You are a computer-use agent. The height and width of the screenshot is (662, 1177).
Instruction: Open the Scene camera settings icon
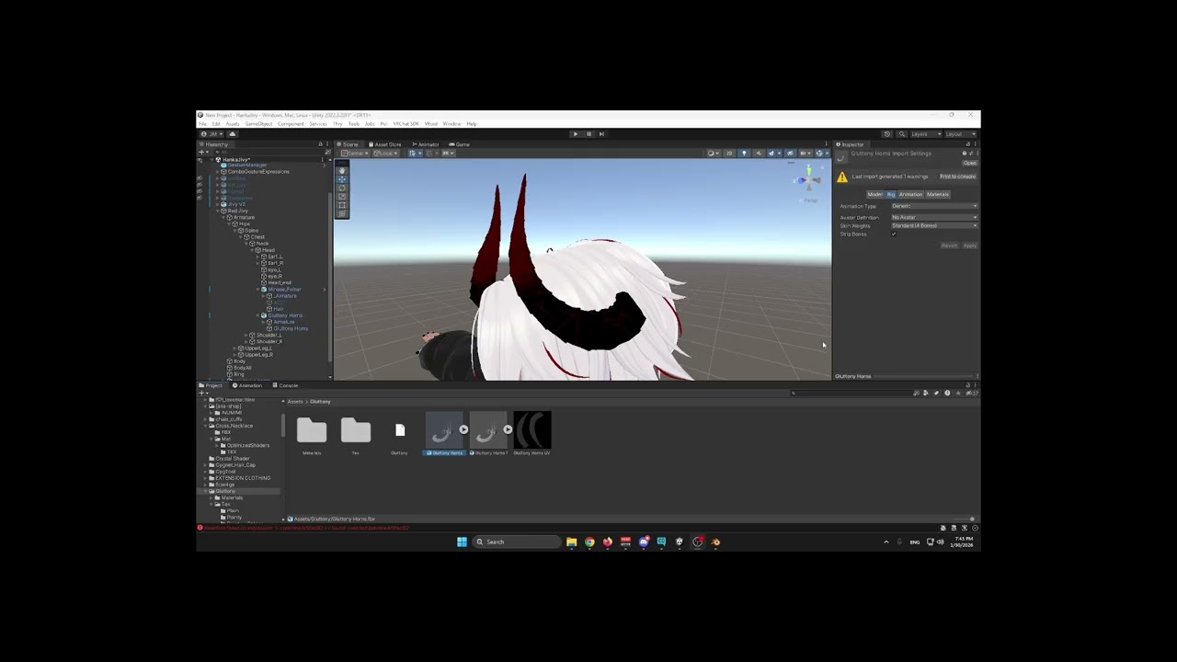(806, 154)
